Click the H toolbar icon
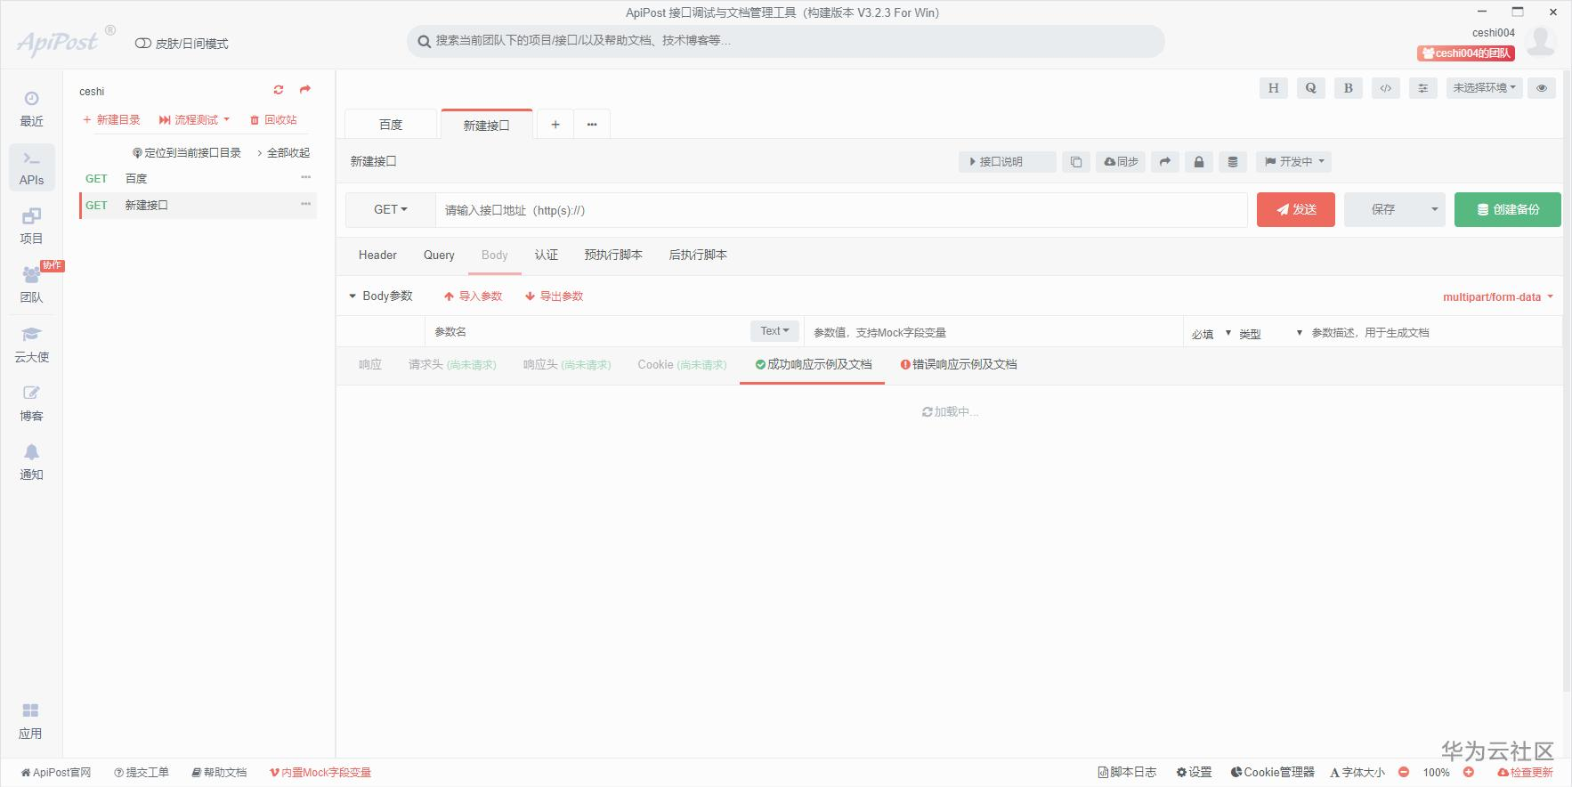Image resolution: width=1572 pixels, height=787 pixels. [1274, 88]
